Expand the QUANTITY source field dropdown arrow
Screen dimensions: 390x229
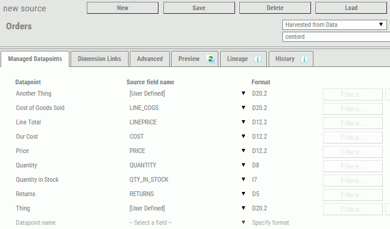[243, 165]
